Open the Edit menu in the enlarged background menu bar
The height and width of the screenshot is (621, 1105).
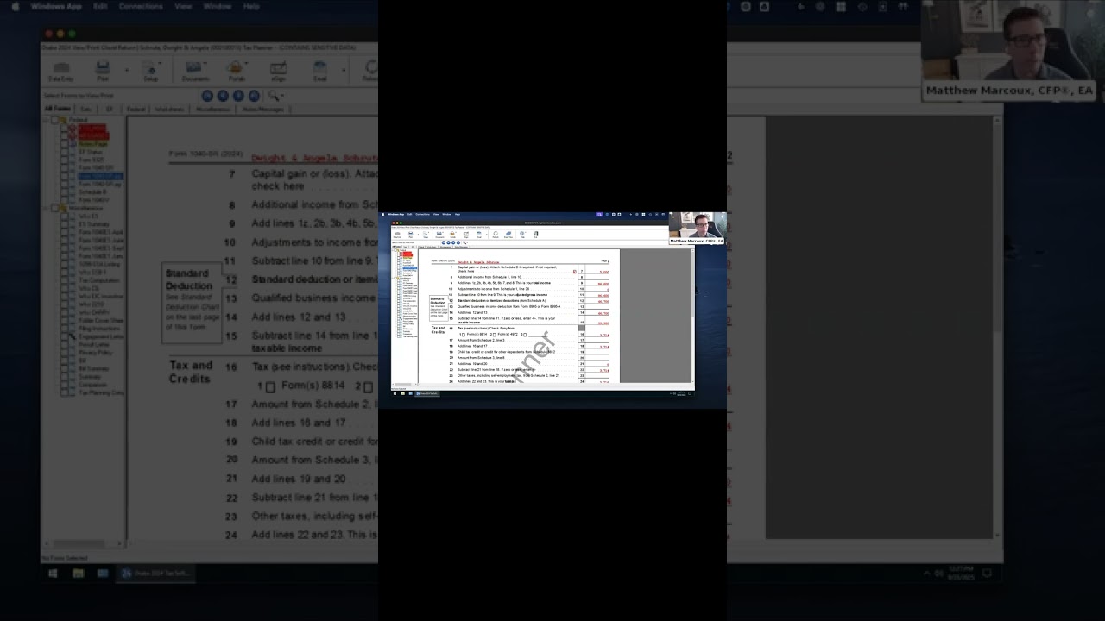pyautogui.click(x=100, y=6)
